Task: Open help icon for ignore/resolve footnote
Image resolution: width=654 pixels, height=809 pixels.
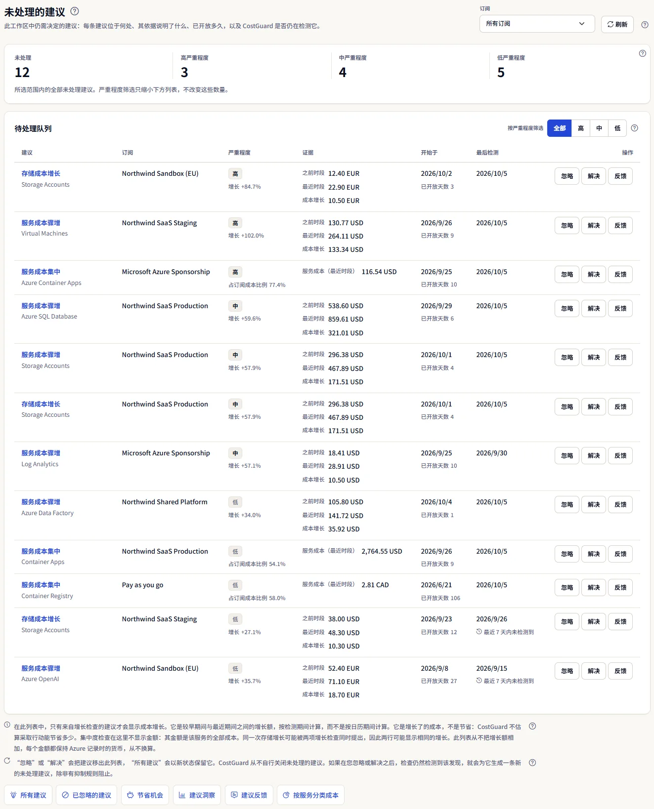Action: pyautogui.click(x=532, y=763)
